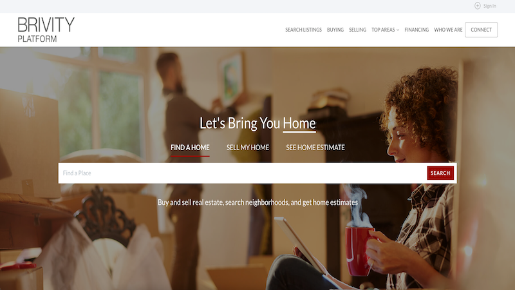The image size is (515, 290).
Task: Switch to the See Home Estimate tab
Action: coord(315,148)
